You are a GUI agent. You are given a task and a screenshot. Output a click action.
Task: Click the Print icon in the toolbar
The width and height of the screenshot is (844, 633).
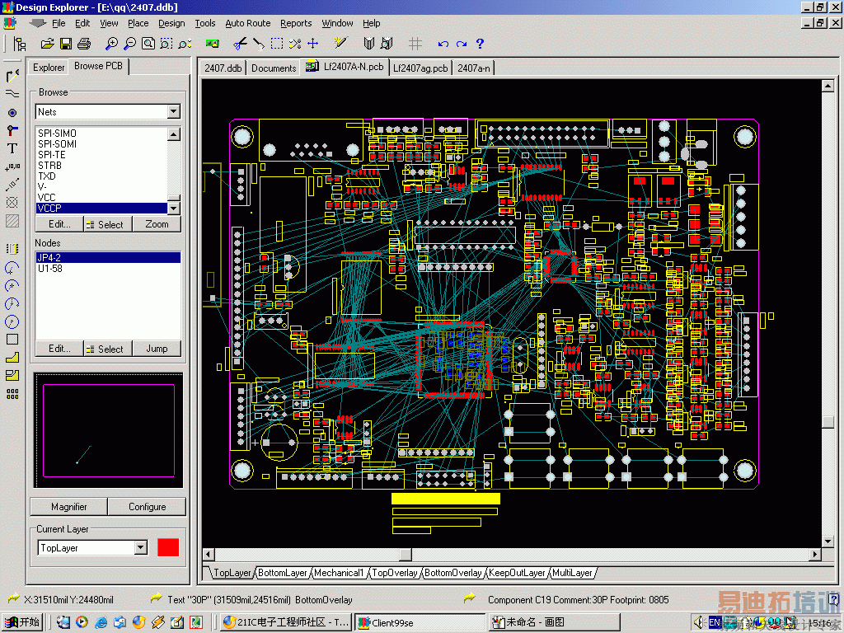point(83,44)
